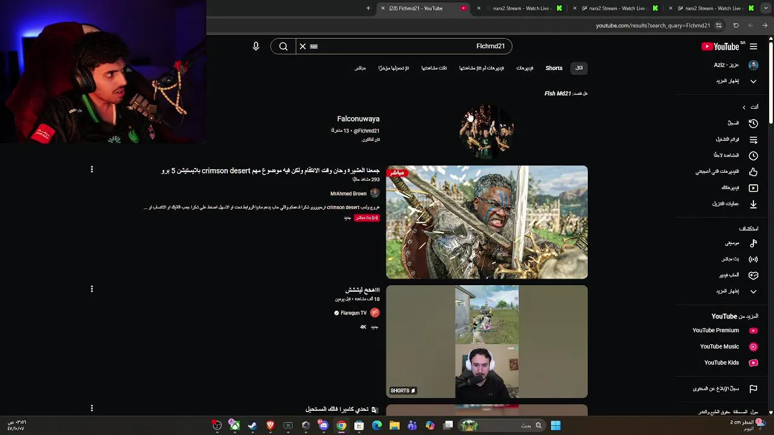Click 'Fish Md21' did-you-mean suggestion
This screenshot has height=435, width=774.
(x=558, y=94)
